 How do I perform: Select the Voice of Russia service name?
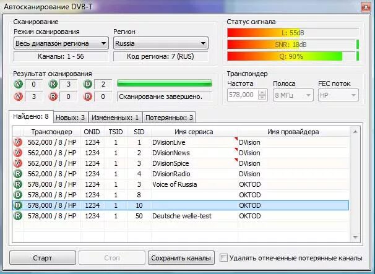pyautogui.click(x=175, y=184)
